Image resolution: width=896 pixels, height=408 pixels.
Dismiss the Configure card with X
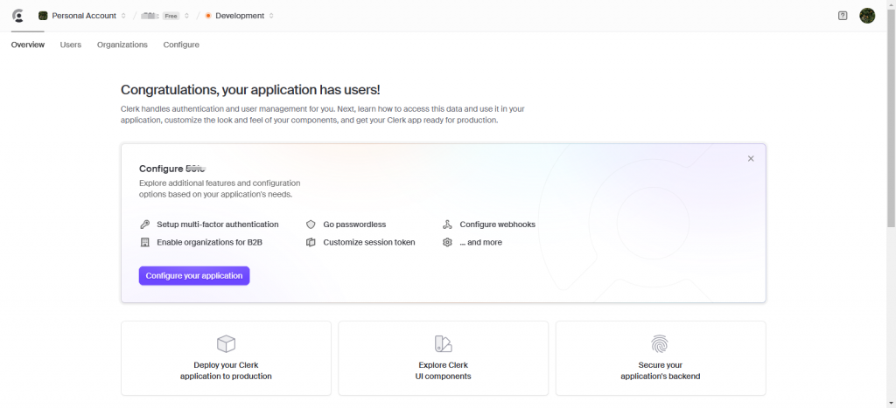click(x=751, y=158)
